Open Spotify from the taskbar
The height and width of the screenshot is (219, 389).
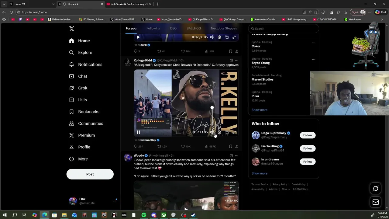[x=144, y=215]
